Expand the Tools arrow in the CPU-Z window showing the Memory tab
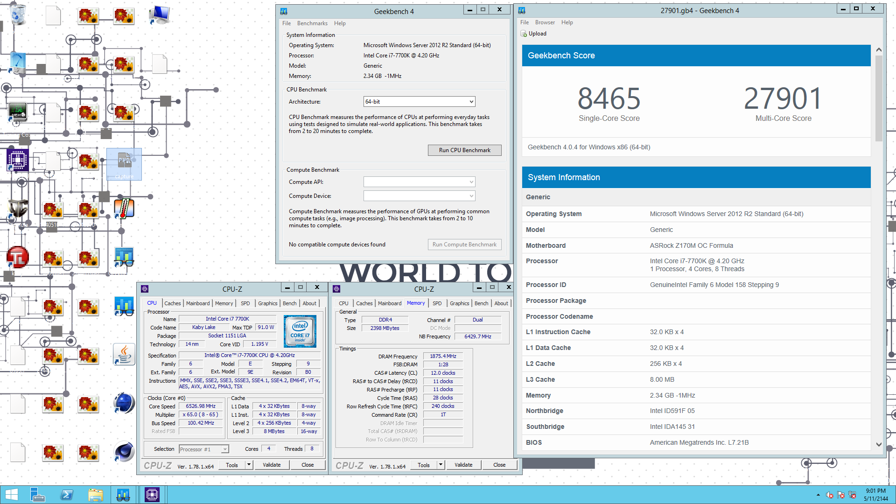 pyautogui.click(x=441, y=465)
